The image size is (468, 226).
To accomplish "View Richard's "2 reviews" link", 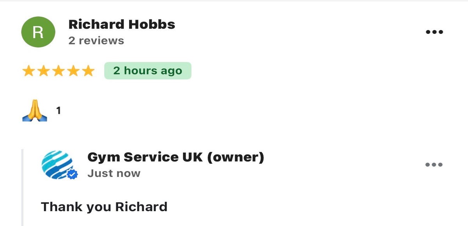I will [96, 41].
